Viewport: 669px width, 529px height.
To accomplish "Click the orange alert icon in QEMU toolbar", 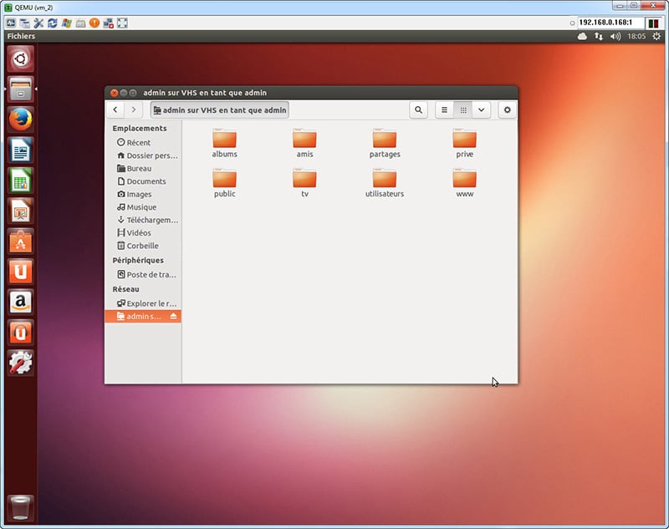I will (x=94, y=23).
